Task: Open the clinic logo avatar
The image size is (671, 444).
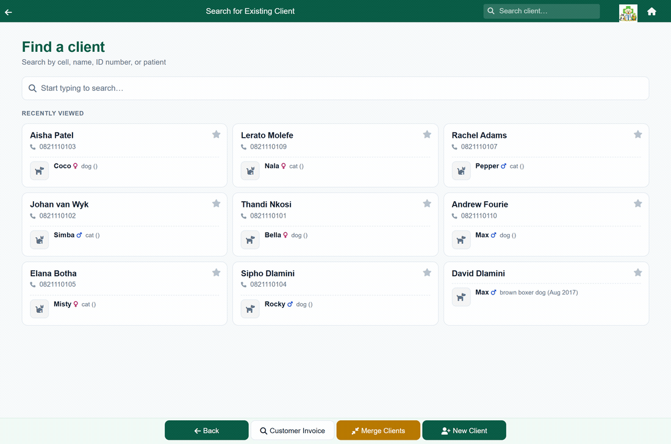Action: pos(628,13)
